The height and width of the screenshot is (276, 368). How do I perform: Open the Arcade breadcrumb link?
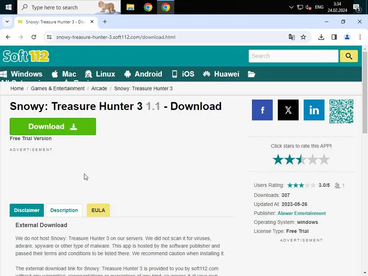[99, 88]
